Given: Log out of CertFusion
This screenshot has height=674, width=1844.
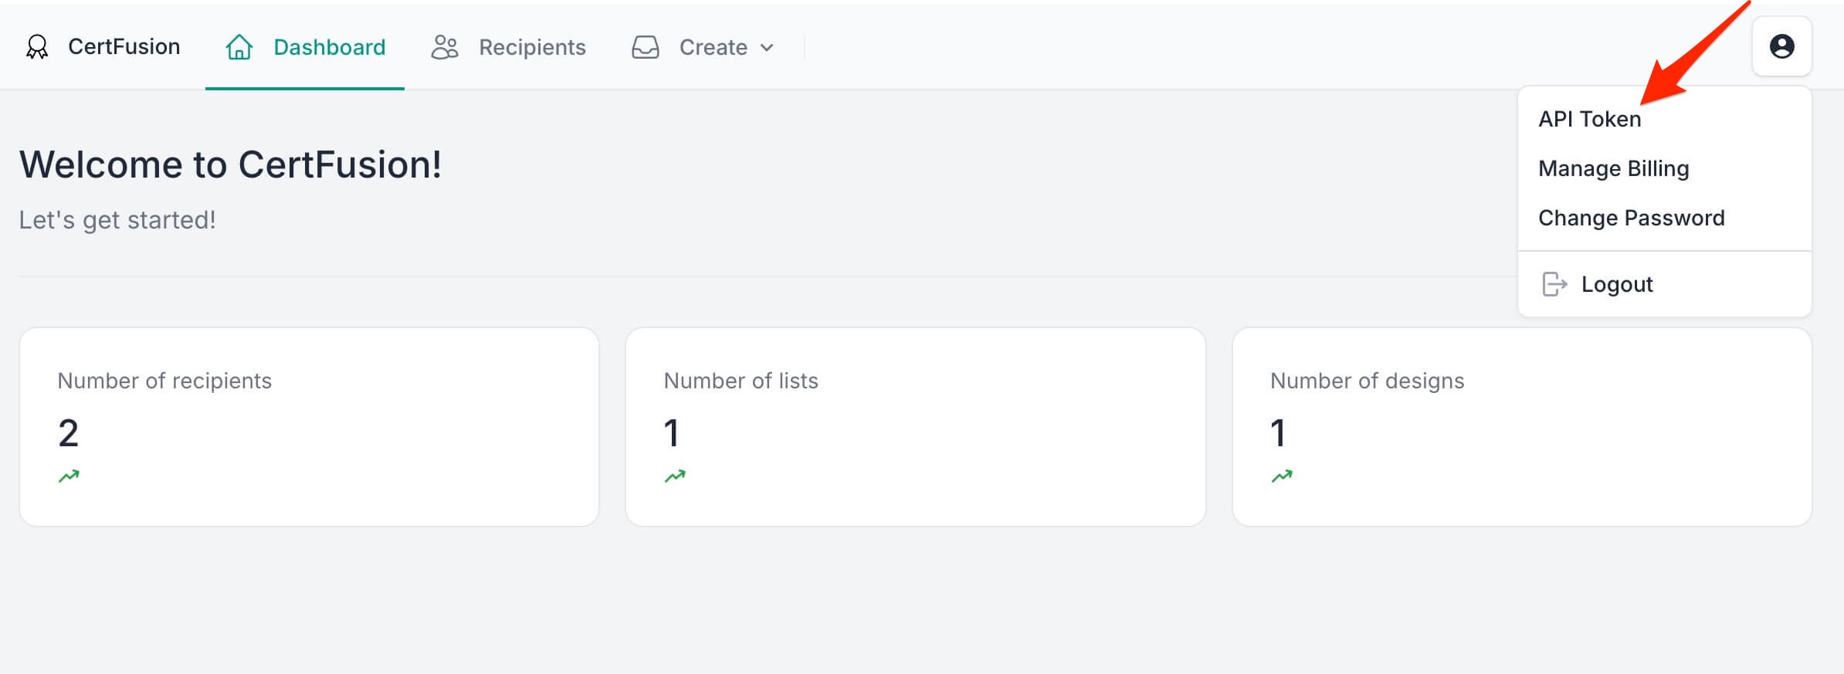Looking at the screenshot, I should pos(1617,284).
